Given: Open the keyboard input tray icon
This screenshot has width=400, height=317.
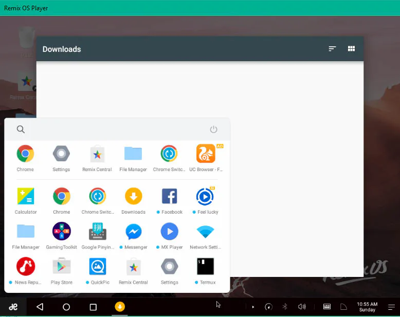Looking at the screenshot, I should pos(327,307).
